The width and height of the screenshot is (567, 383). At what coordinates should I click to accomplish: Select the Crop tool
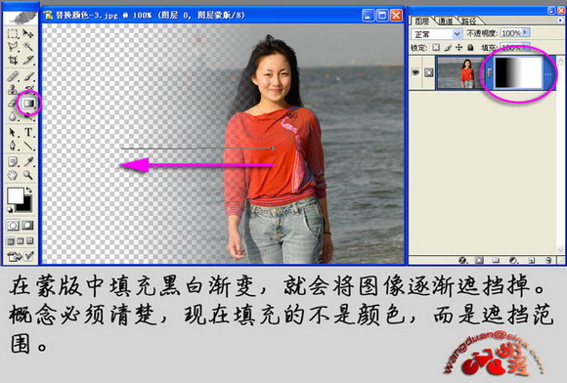[x=13, y=60]
